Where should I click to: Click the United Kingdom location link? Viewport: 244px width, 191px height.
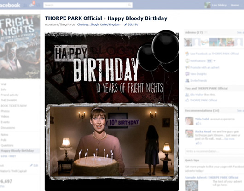110,24
